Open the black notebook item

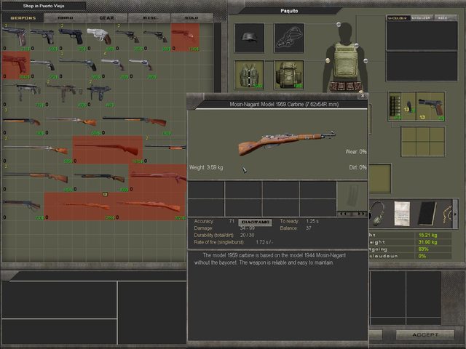click(x=427, y=213)
